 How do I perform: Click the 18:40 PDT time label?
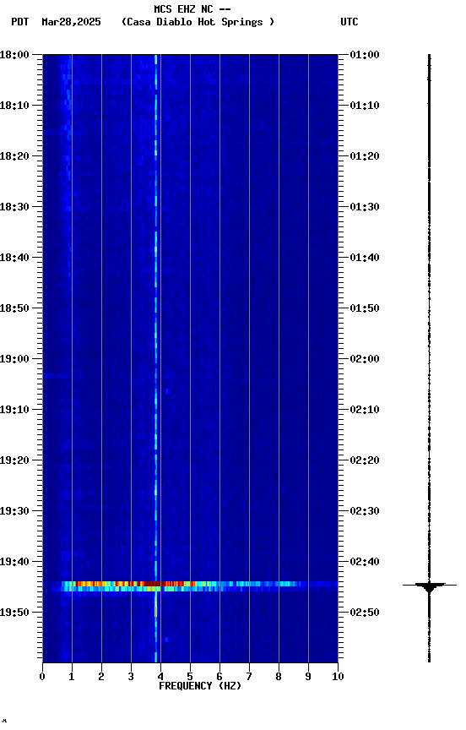coord(14,258)
